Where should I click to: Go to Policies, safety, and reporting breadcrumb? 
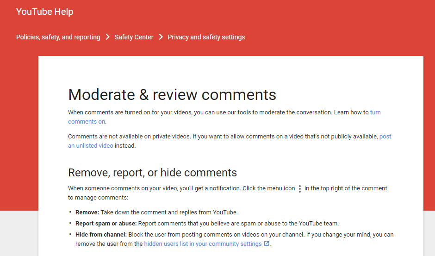tap(58, 37)
